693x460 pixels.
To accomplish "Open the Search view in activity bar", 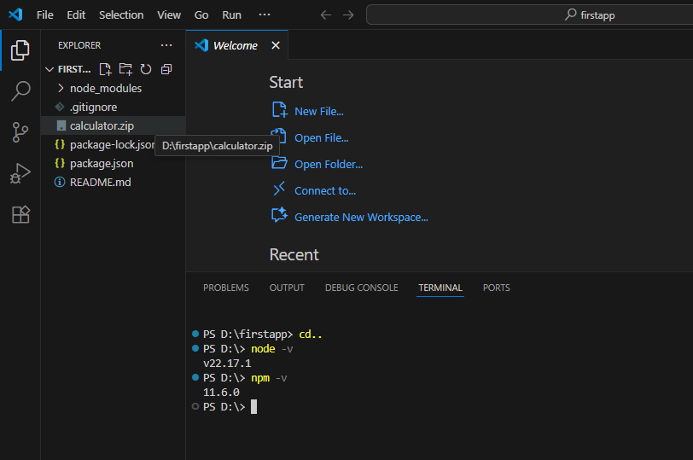I will [x=20, y=91].
